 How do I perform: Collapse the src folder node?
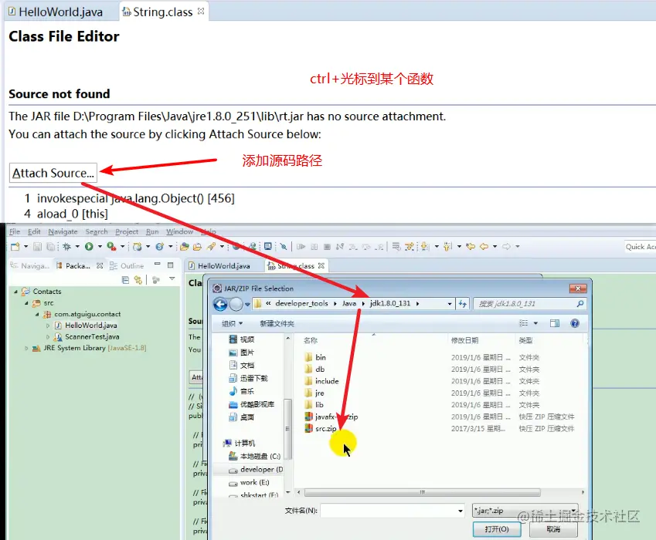tap(26, 302)
